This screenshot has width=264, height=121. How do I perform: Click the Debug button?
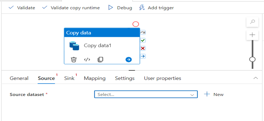[120, 8]
